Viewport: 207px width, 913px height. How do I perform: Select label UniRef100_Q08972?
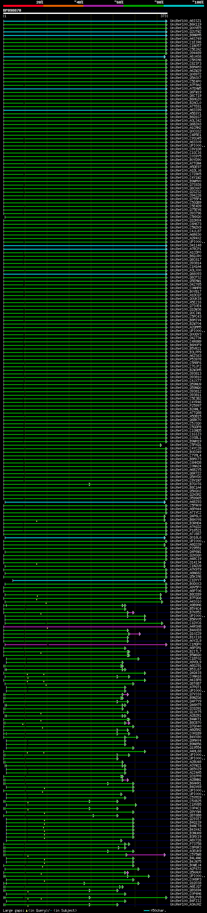point(186,74)
